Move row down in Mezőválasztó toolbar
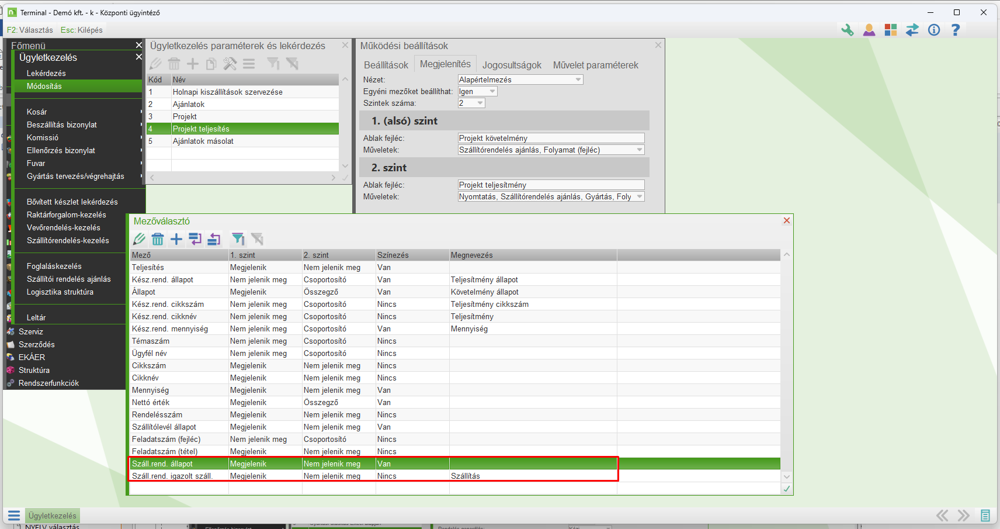The image size is (1000, 529). [195, 238]
